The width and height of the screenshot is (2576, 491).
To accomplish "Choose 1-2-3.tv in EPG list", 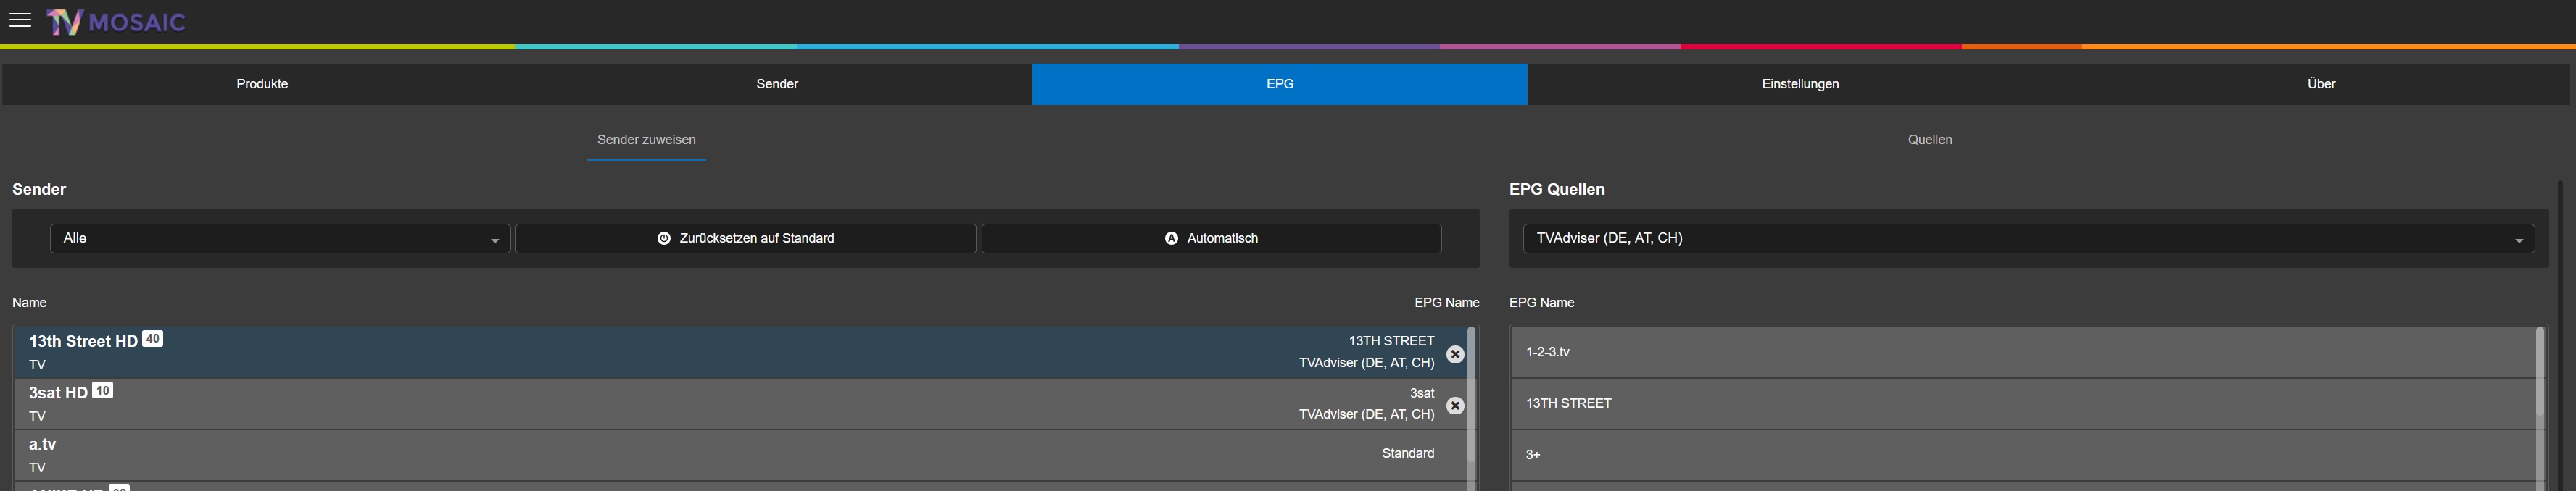I will tap(2024, 351).
